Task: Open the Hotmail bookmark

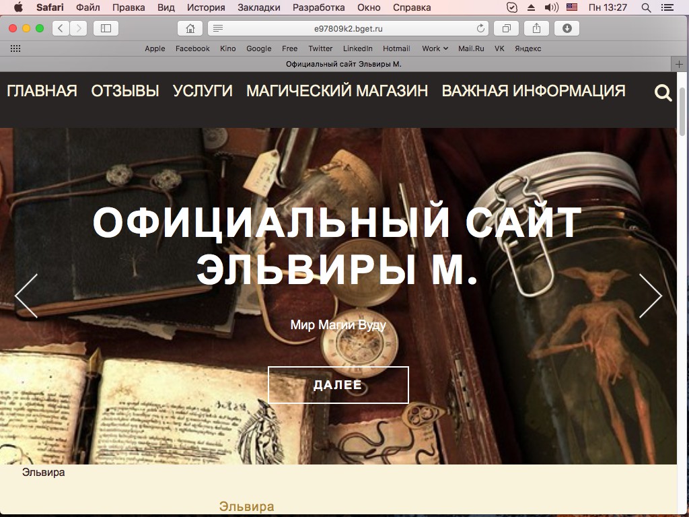Action: pyautogui.click(x=396, y=48)
